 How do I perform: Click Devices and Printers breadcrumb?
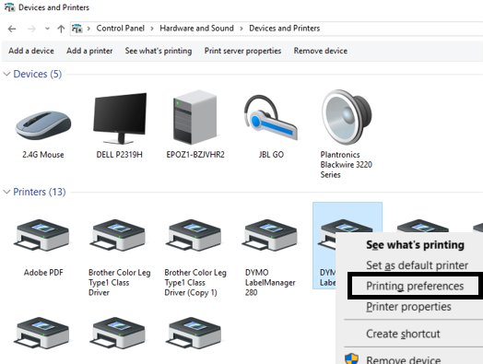pyautogui.click(x=284, y=29)
